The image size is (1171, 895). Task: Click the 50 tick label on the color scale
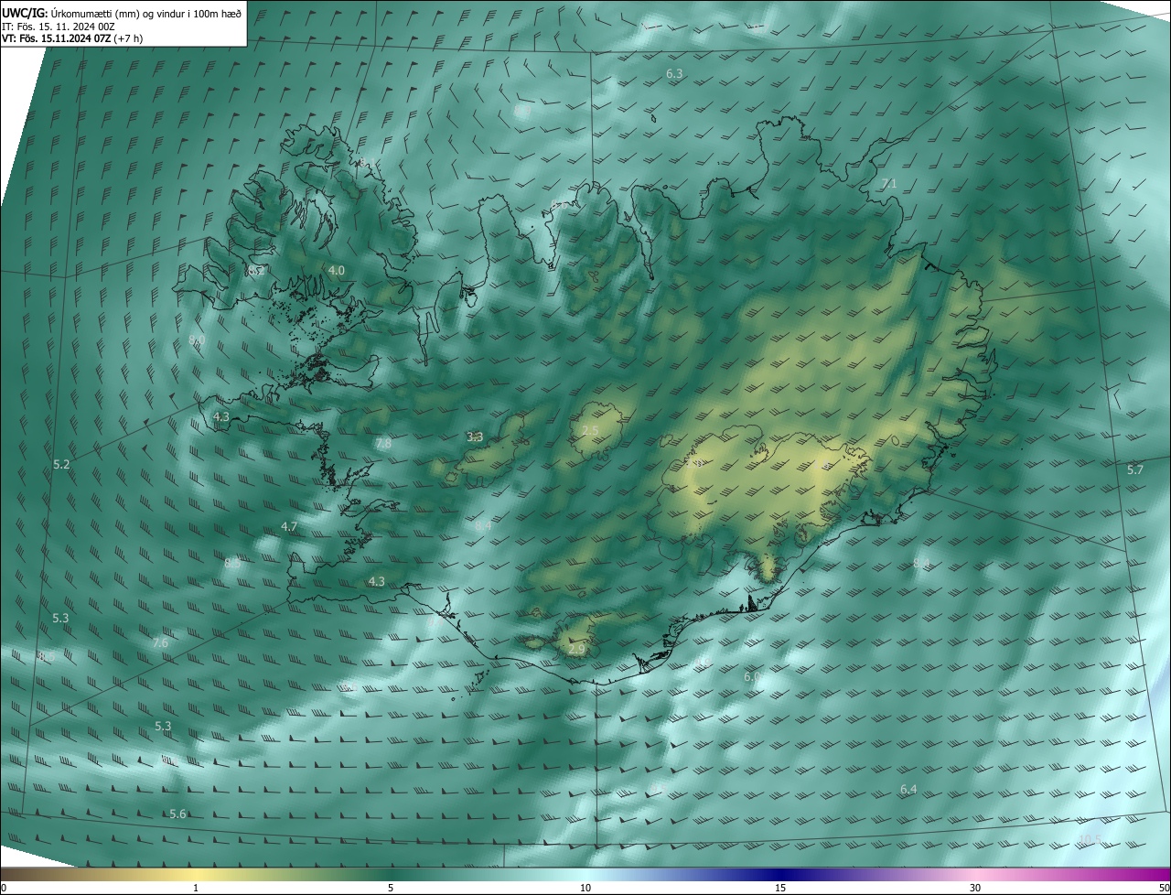[1164, 888]
